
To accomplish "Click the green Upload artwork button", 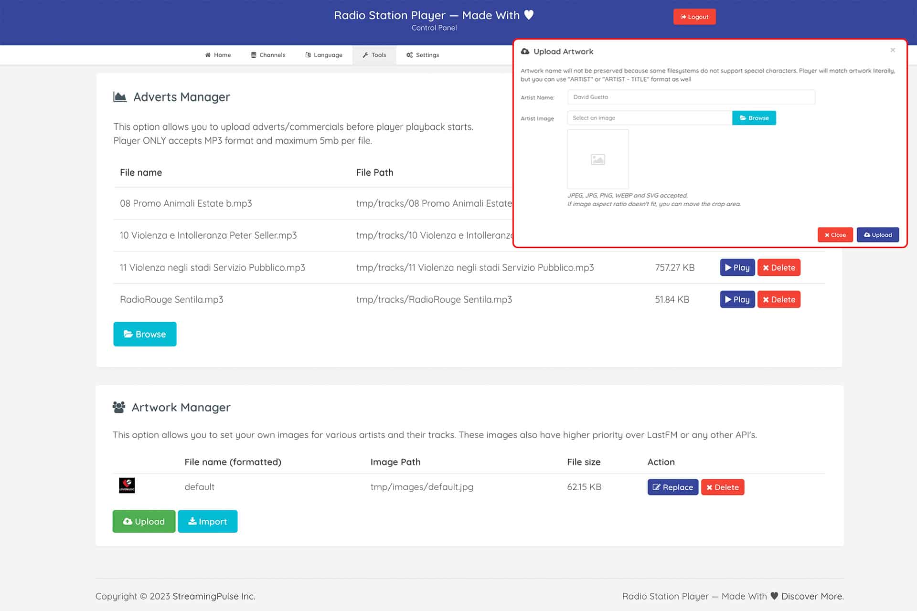I will click(x=144, y=521).
